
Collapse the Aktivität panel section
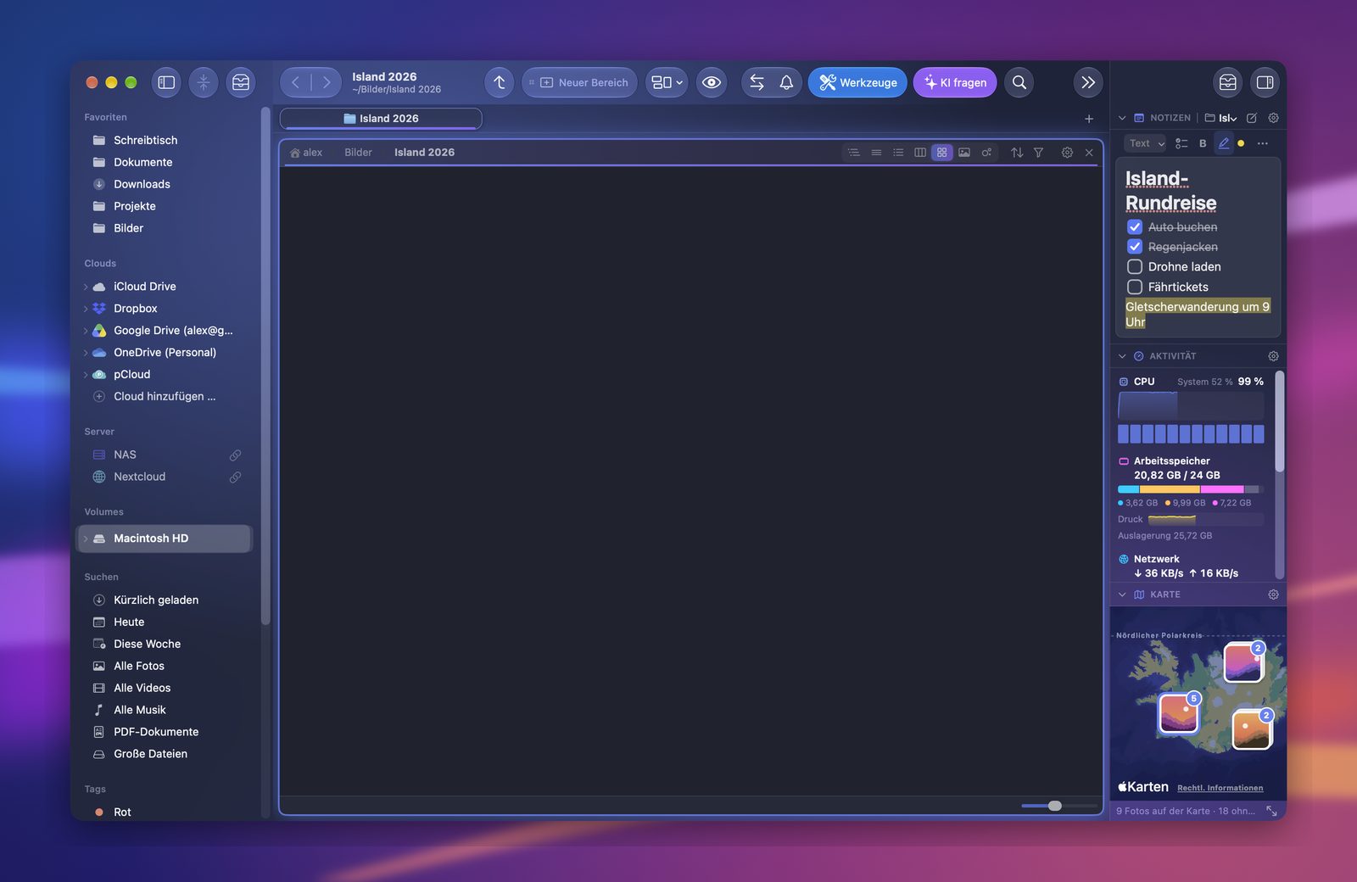coord(1122,356)
